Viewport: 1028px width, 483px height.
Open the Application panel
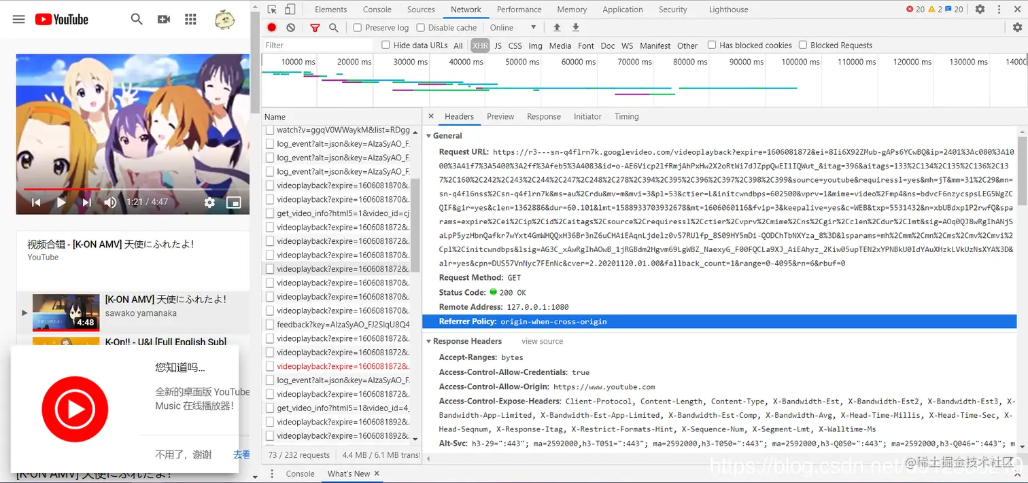[623, 10]
